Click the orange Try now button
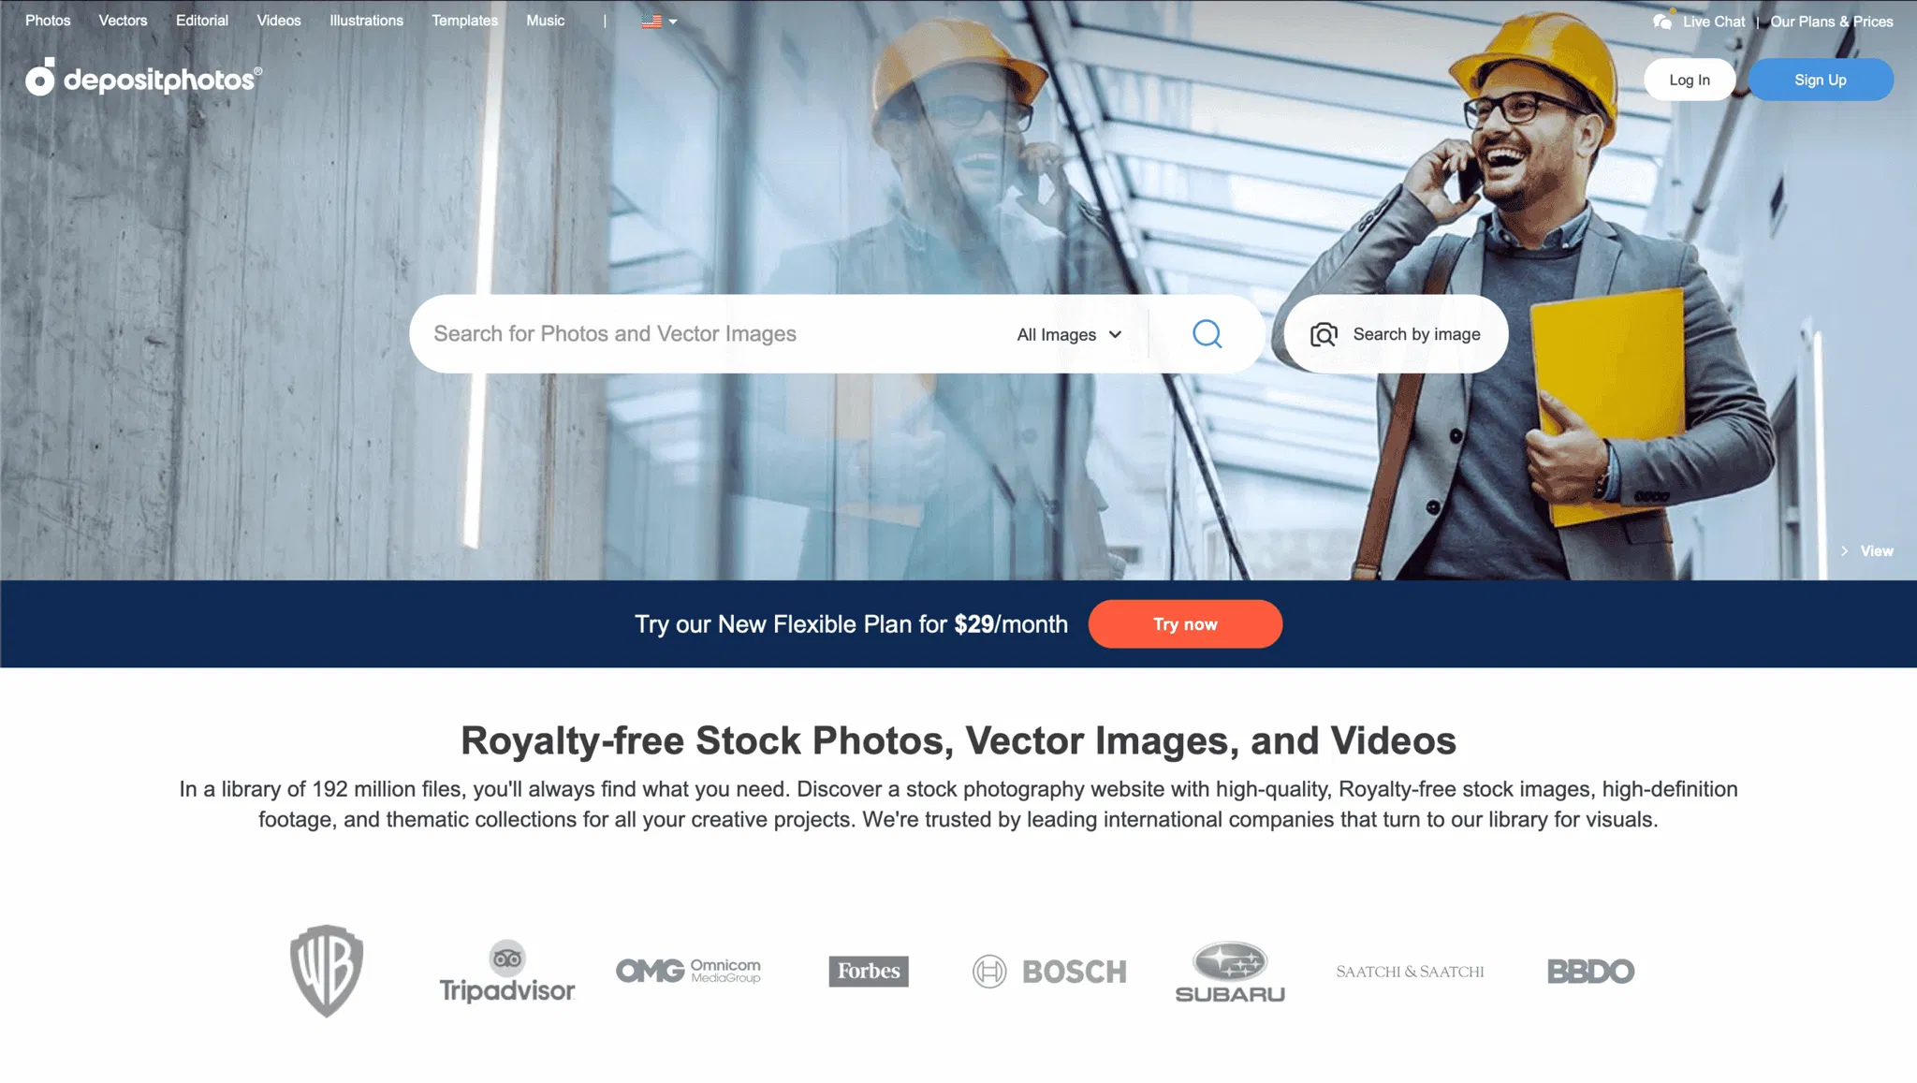This screenshot has width=1917, height=1083. pyautogui.click(x=1185, y=624)
